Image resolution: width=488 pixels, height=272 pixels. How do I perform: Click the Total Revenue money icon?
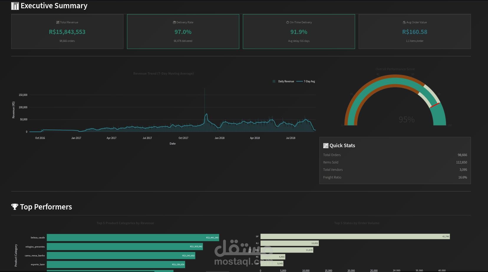coord(58,22)
